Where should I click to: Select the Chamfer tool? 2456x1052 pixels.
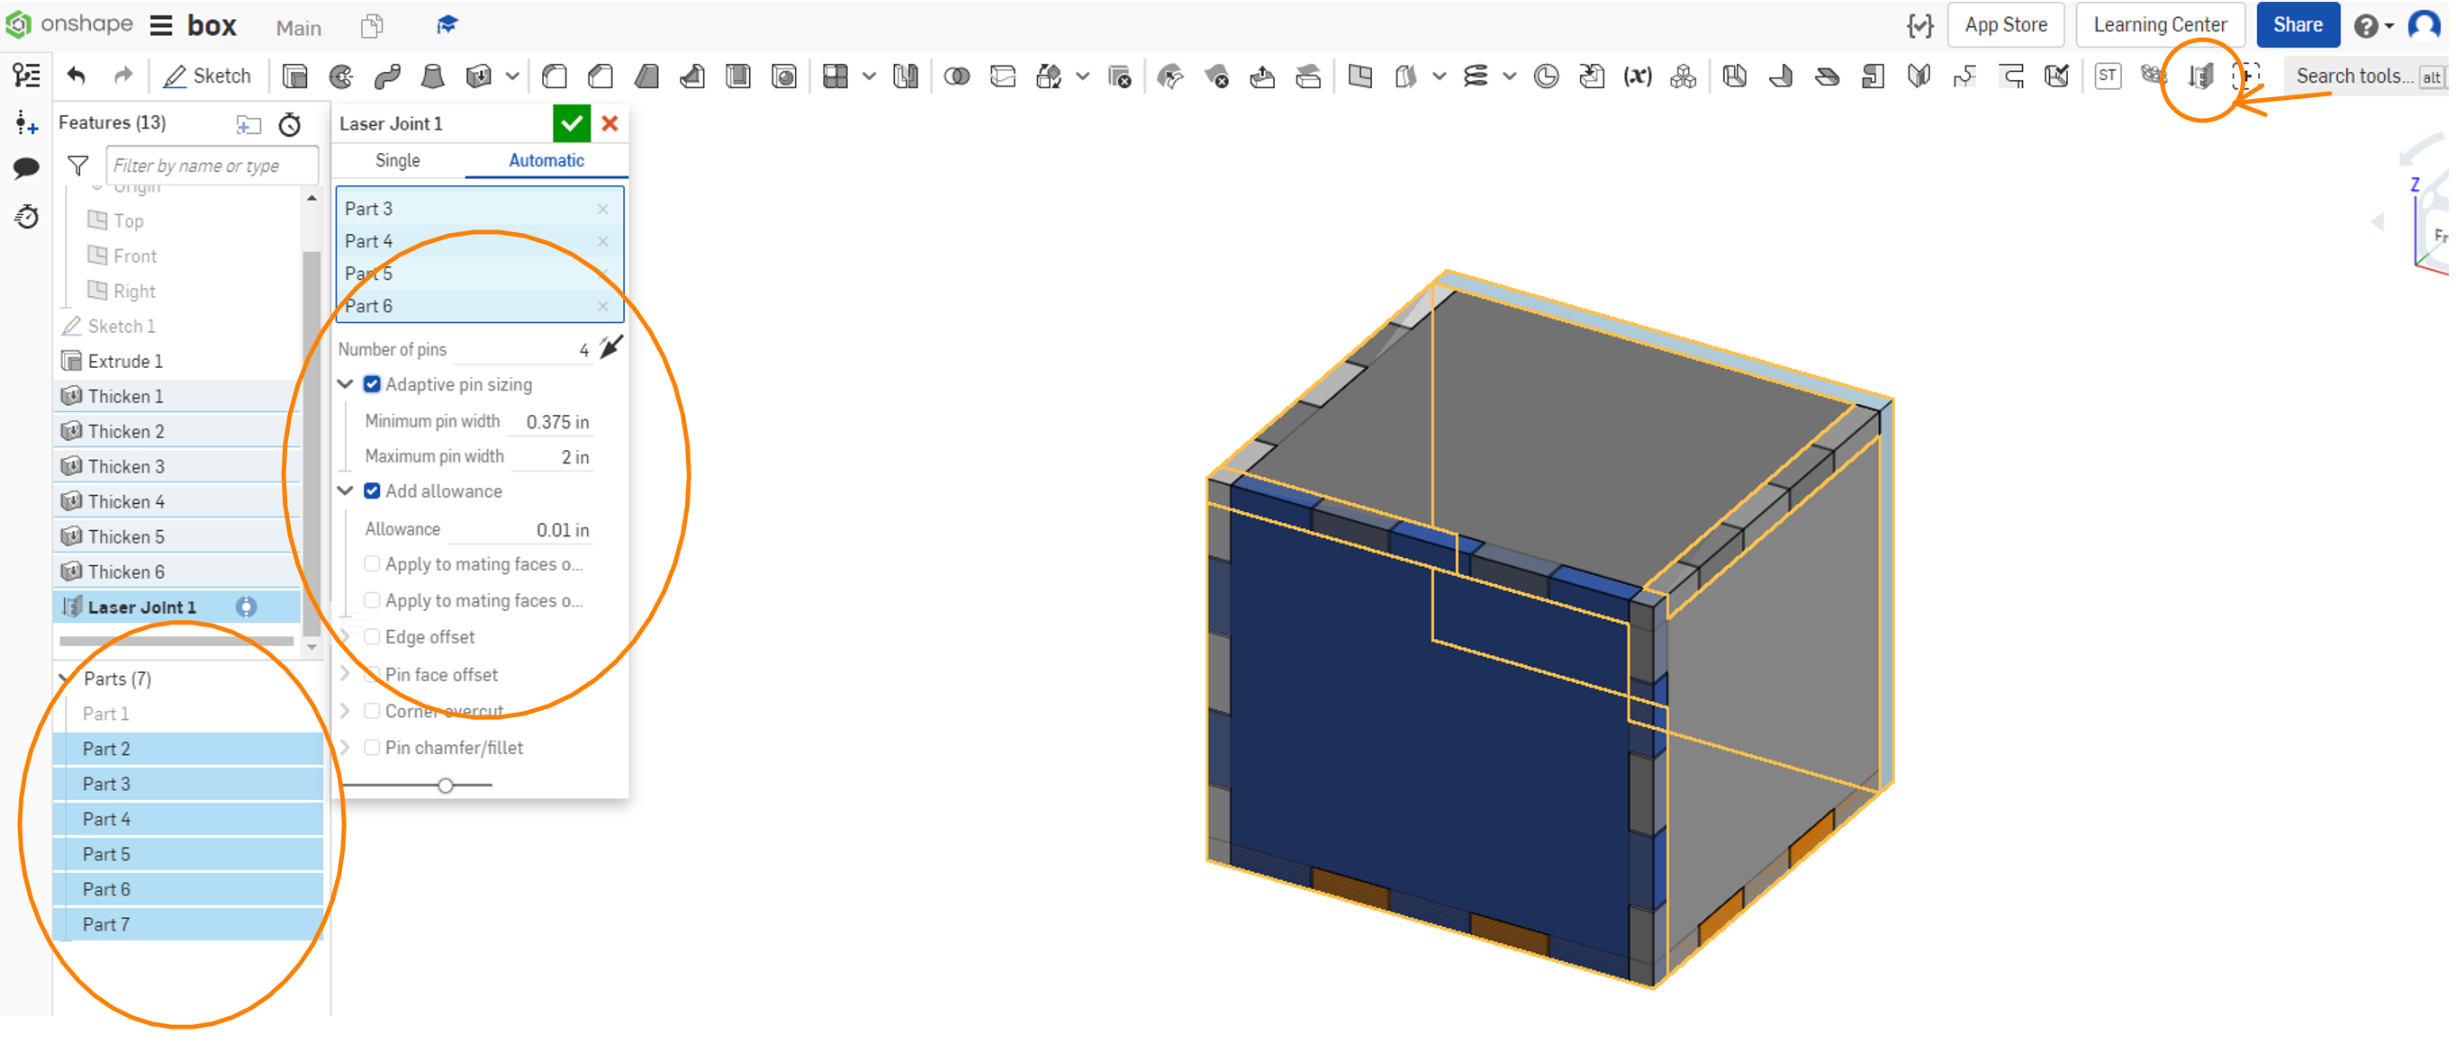tap(600, 76)
